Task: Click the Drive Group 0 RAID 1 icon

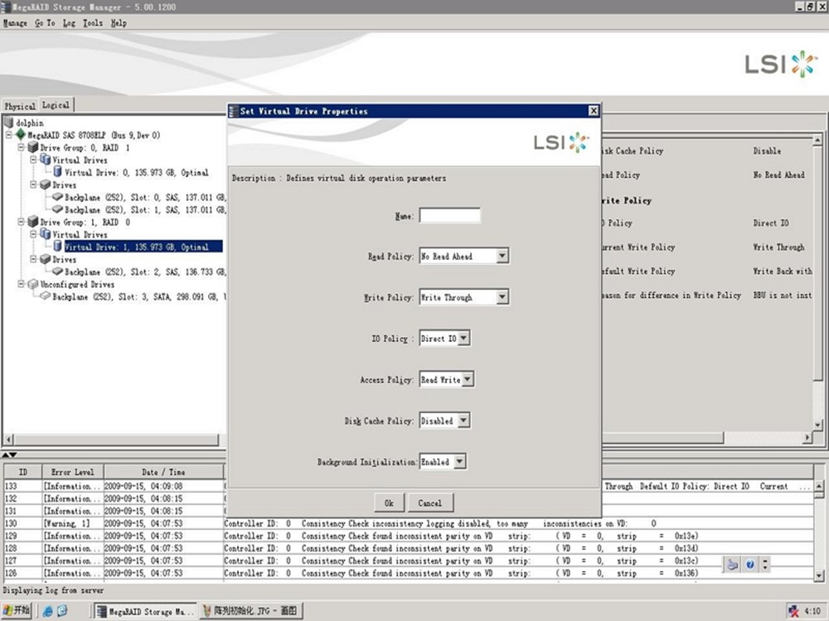Action: [33, 147]
